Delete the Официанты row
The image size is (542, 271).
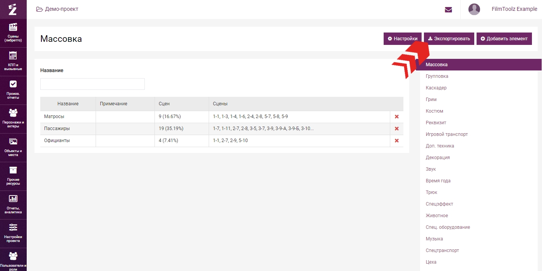pyautogui.click(x=396, y=141)
